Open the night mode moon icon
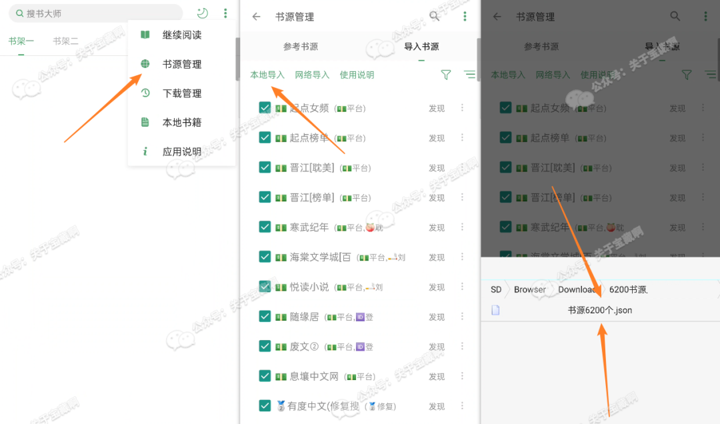The image size is (720, 424). [x=203, y=13]
